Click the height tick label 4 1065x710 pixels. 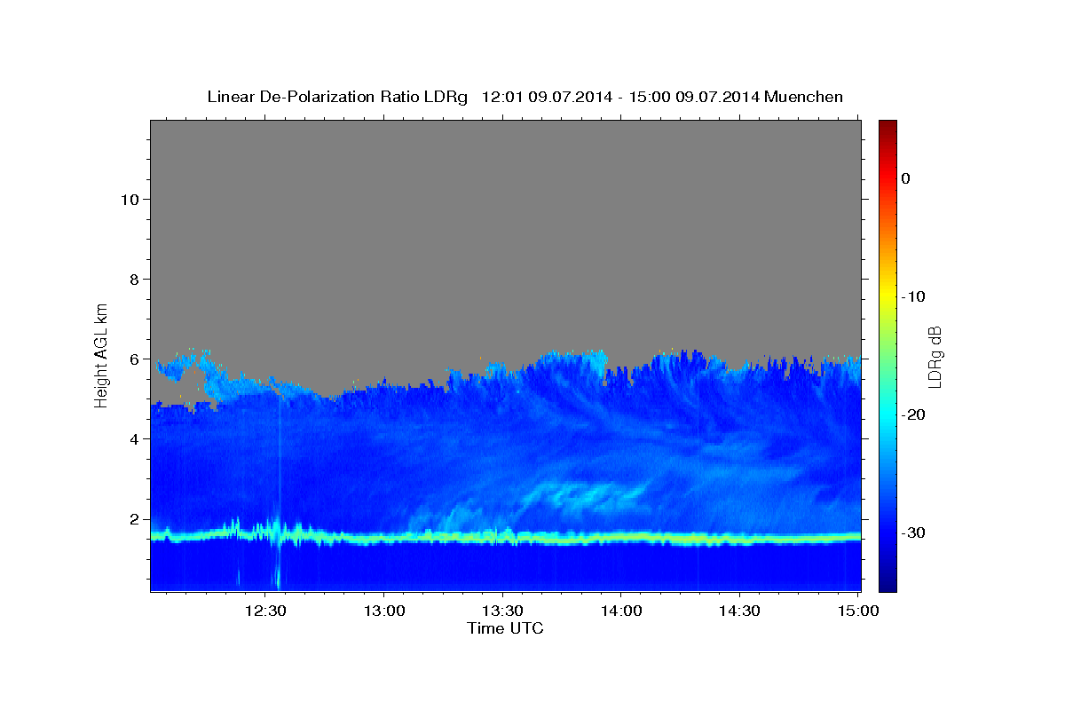[x=133, y=438]
